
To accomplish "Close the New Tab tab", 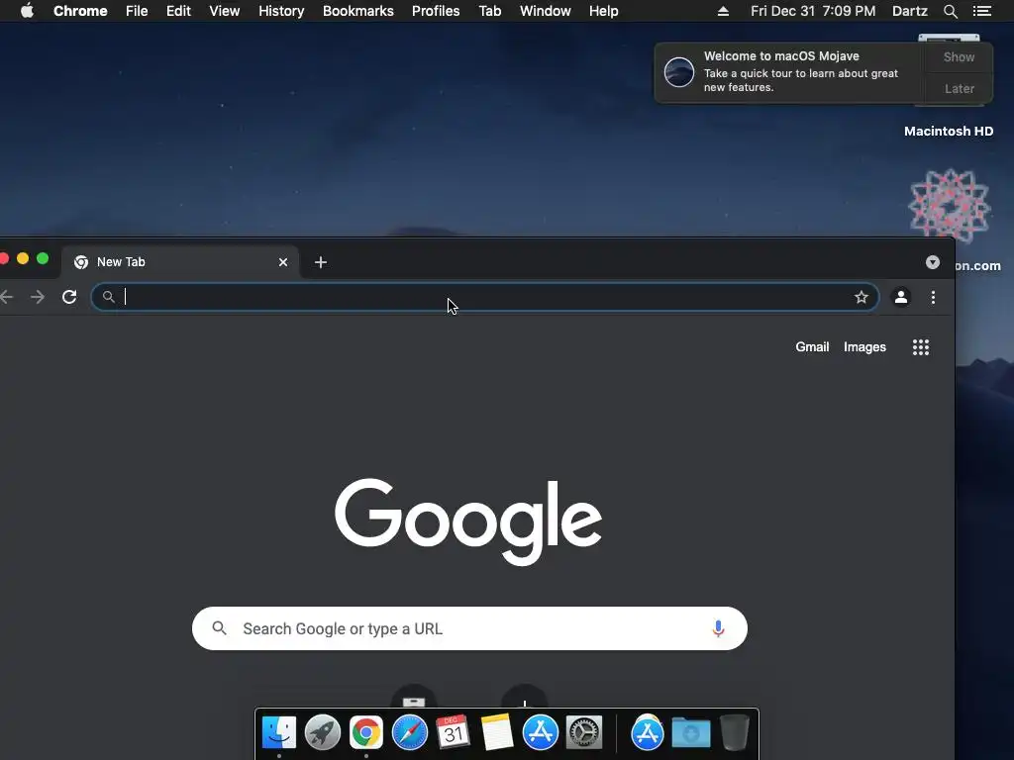I will point(282,261).
